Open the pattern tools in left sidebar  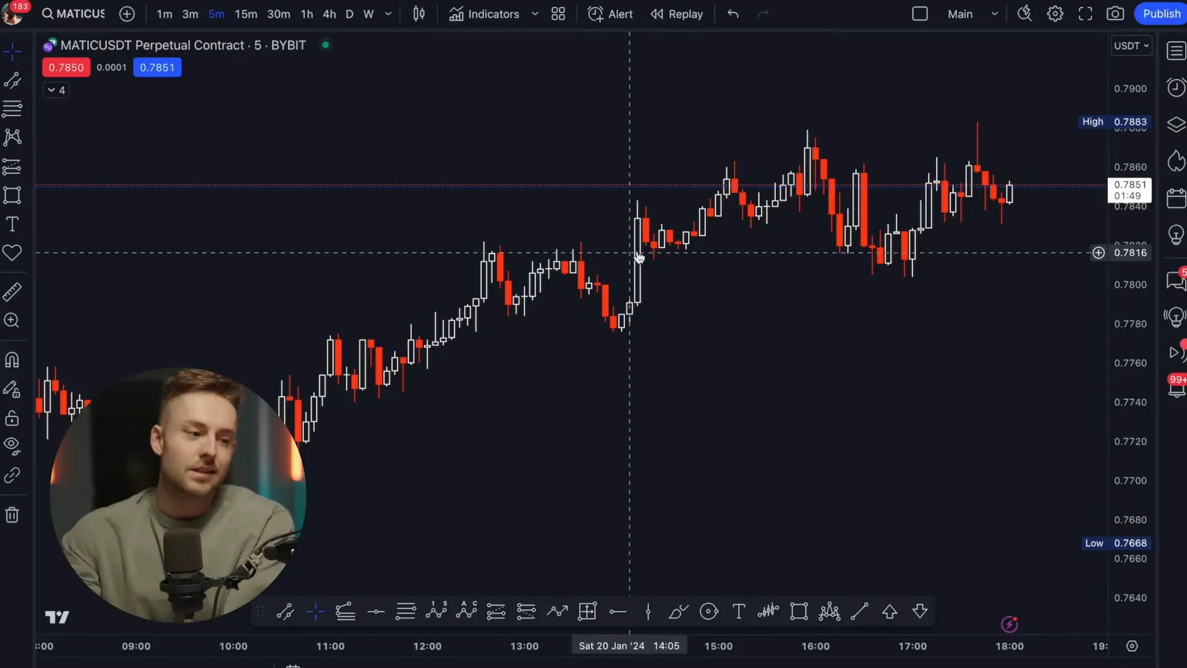(12, 137)
